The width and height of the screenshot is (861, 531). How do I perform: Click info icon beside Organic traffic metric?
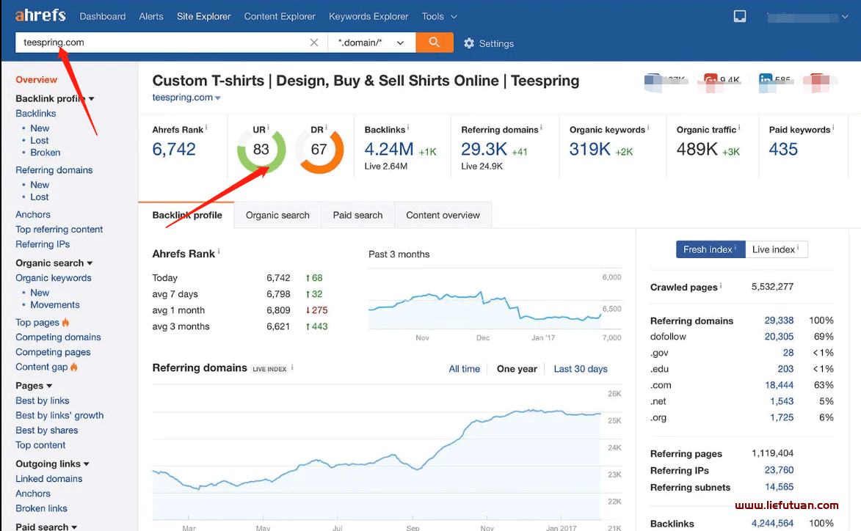pos(739,128)
